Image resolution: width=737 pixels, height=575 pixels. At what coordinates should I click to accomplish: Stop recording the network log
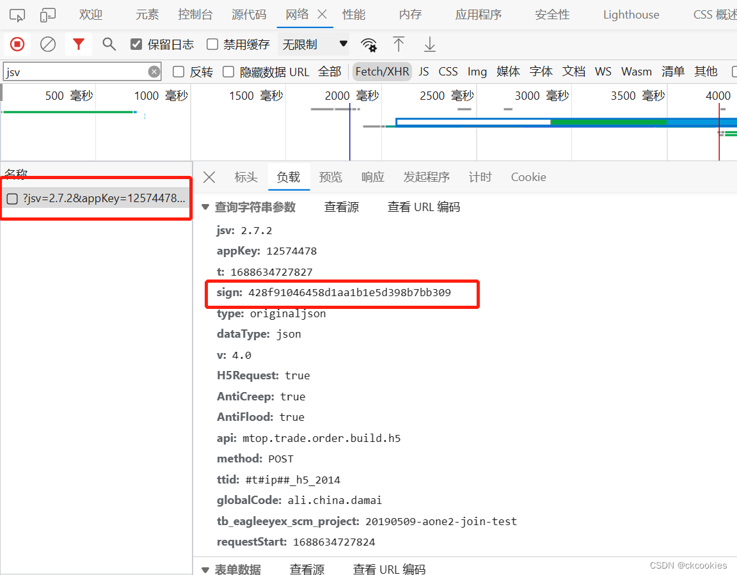pyautogui.click(x=17, y=44)
